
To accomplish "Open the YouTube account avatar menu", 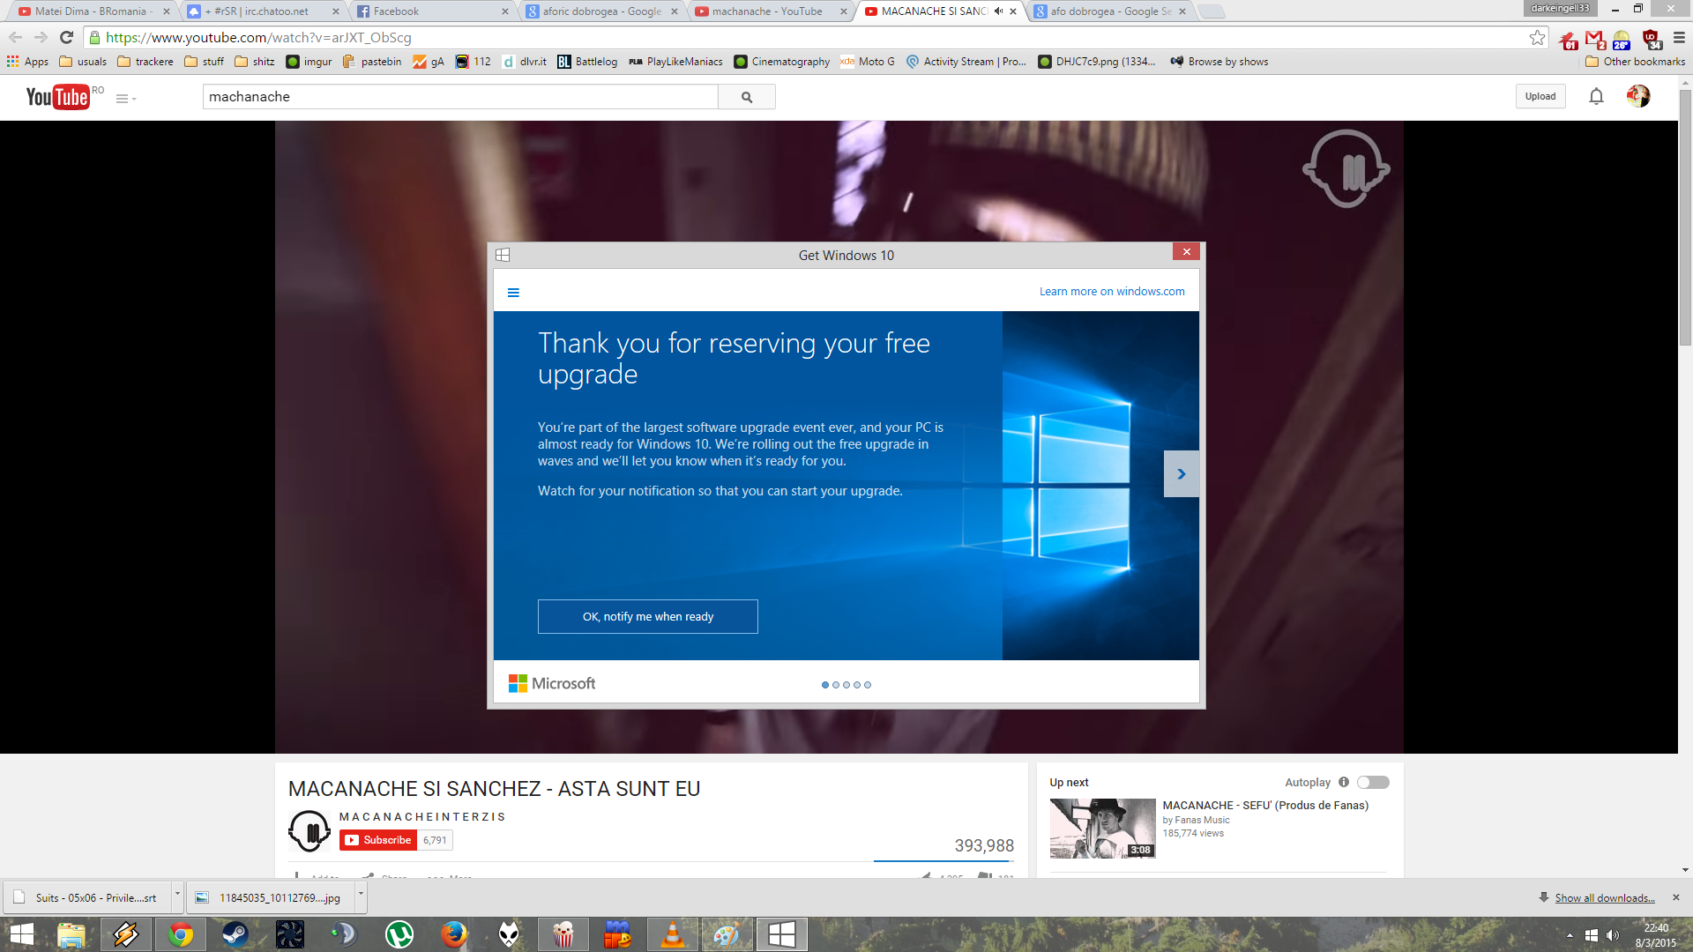I will tap(1638, 96).
